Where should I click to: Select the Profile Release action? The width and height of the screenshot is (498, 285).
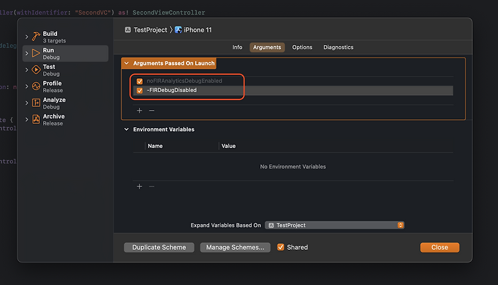click(66, 86)
